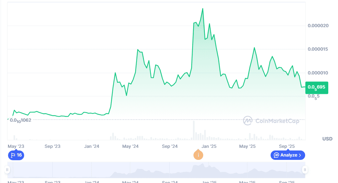This screenshot has height=183, width=338.
Task: Click the orange info marker below the chart
Action: pos(198,155)
